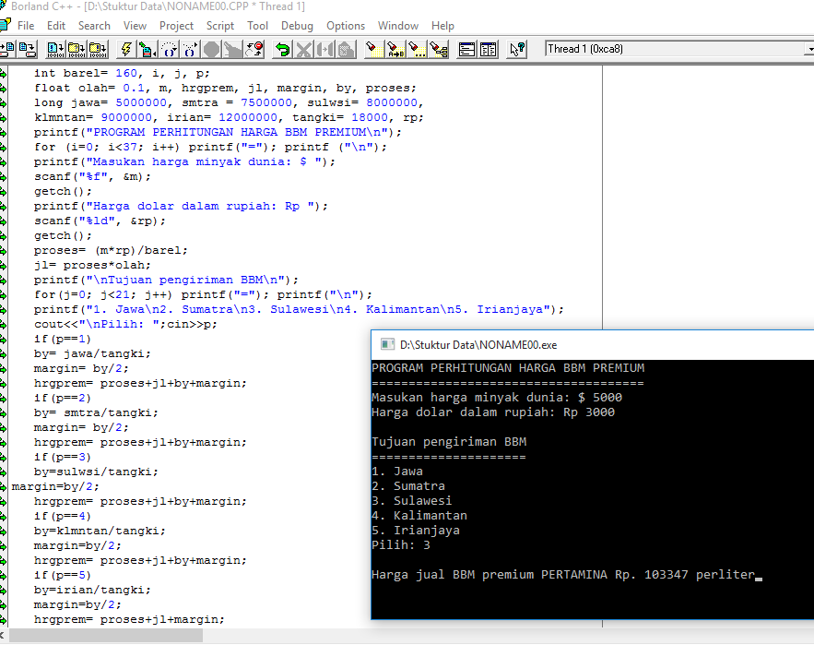Run the program with lightning bolt icon
814x645 pixels.
pyautogui.click(x=126, y=50)
